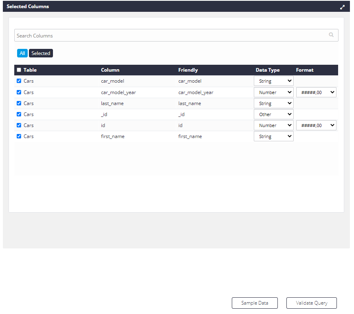The image size is (354, 314).
Task: Open Data Type dropdown for last_name
Action: tap(274, 103)
